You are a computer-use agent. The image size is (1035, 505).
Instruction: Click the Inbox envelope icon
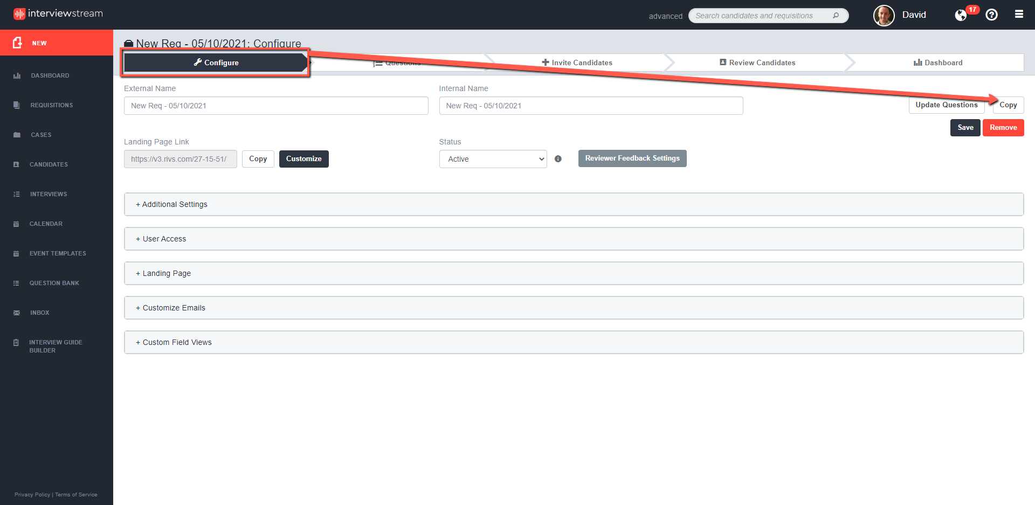click(17, 313)
